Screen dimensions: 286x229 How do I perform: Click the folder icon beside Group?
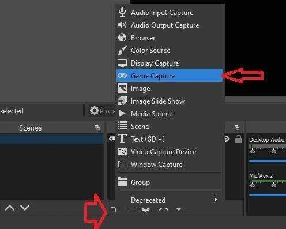click(x=122, y=182)
